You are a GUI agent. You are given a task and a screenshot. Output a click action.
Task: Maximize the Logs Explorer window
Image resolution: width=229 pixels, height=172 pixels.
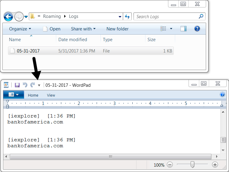(x=183, y=4)
